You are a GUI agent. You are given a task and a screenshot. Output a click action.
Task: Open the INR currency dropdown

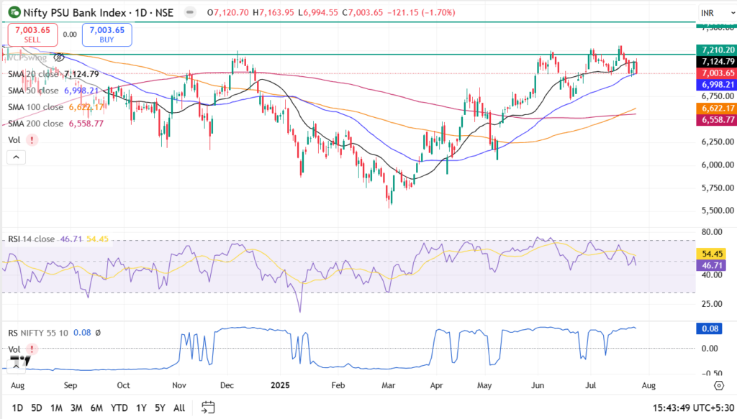716,13
